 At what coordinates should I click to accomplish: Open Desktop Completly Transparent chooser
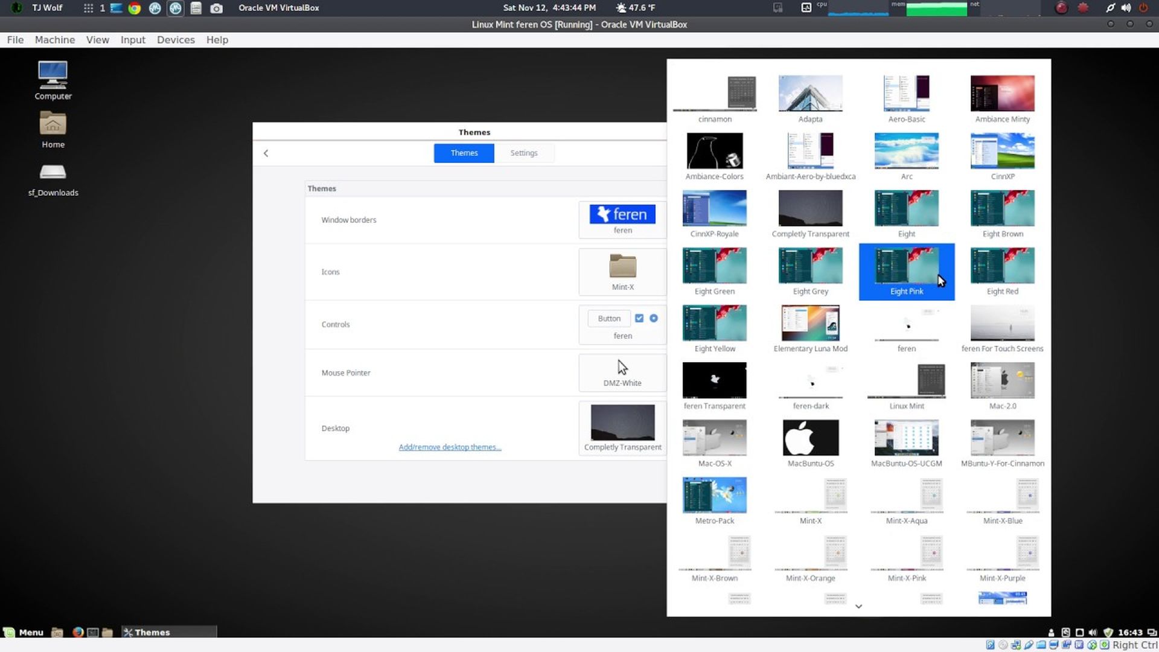tap(622, 428)
